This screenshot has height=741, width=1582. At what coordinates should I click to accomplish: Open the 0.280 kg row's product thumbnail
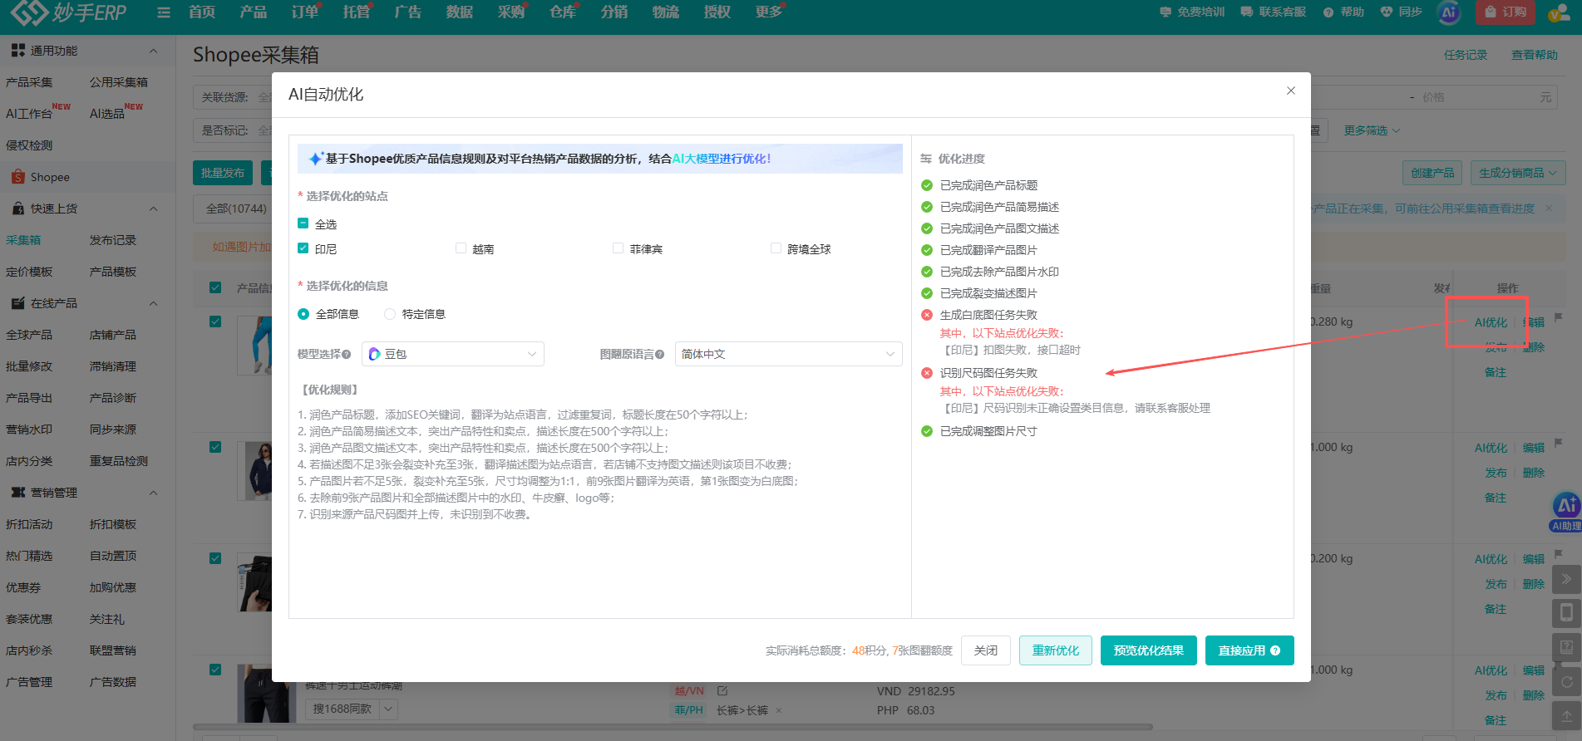254,344
